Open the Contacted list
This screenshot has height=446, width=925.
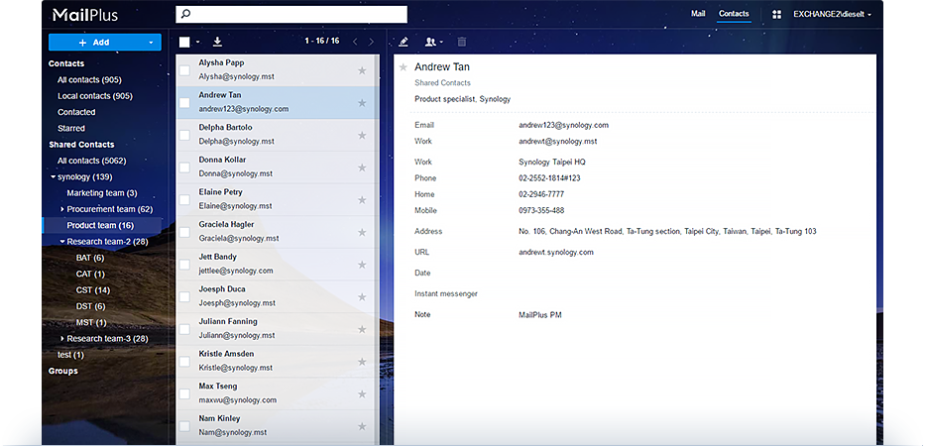point(76,112)
